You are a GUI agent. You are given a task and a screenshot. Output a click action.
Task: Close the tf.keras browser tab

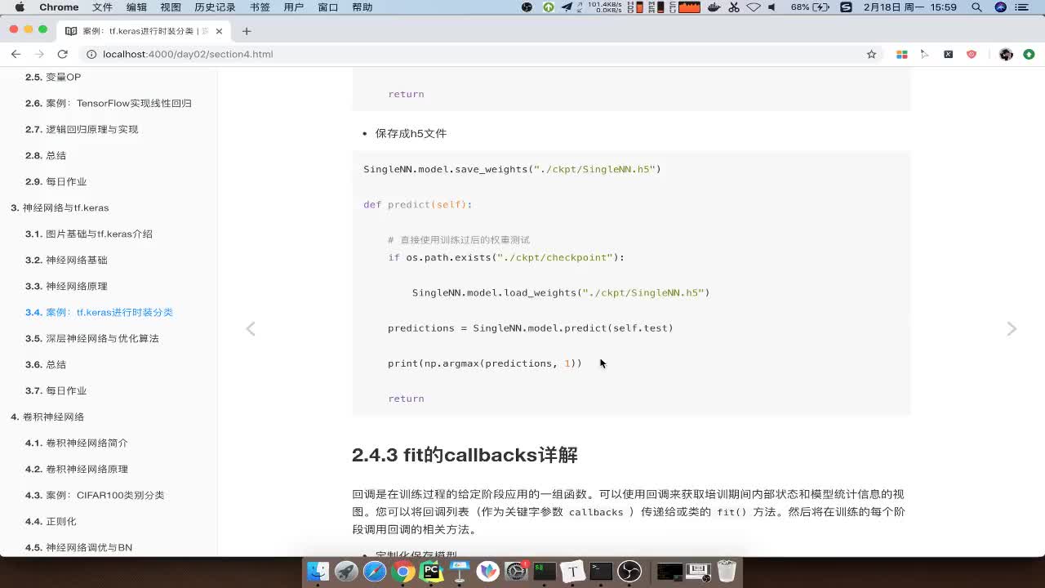(219, 31)
